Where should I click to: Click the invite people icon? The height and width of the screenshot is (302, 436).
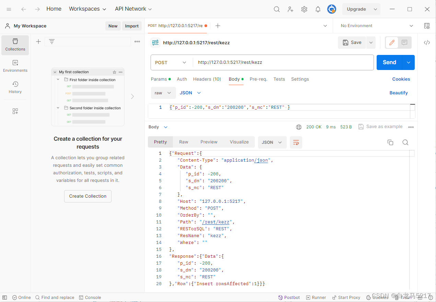pos(291,9)
